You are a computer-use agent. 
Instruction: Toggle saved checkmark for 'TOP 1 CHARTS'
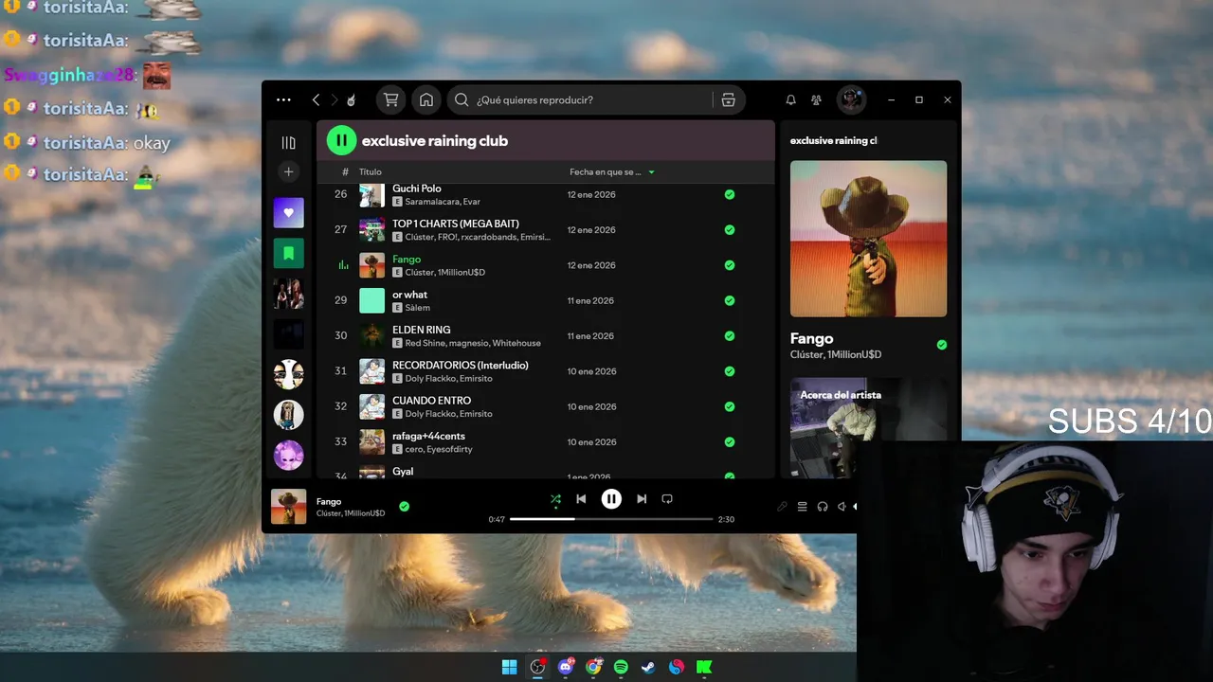click(x=730, y=229)
